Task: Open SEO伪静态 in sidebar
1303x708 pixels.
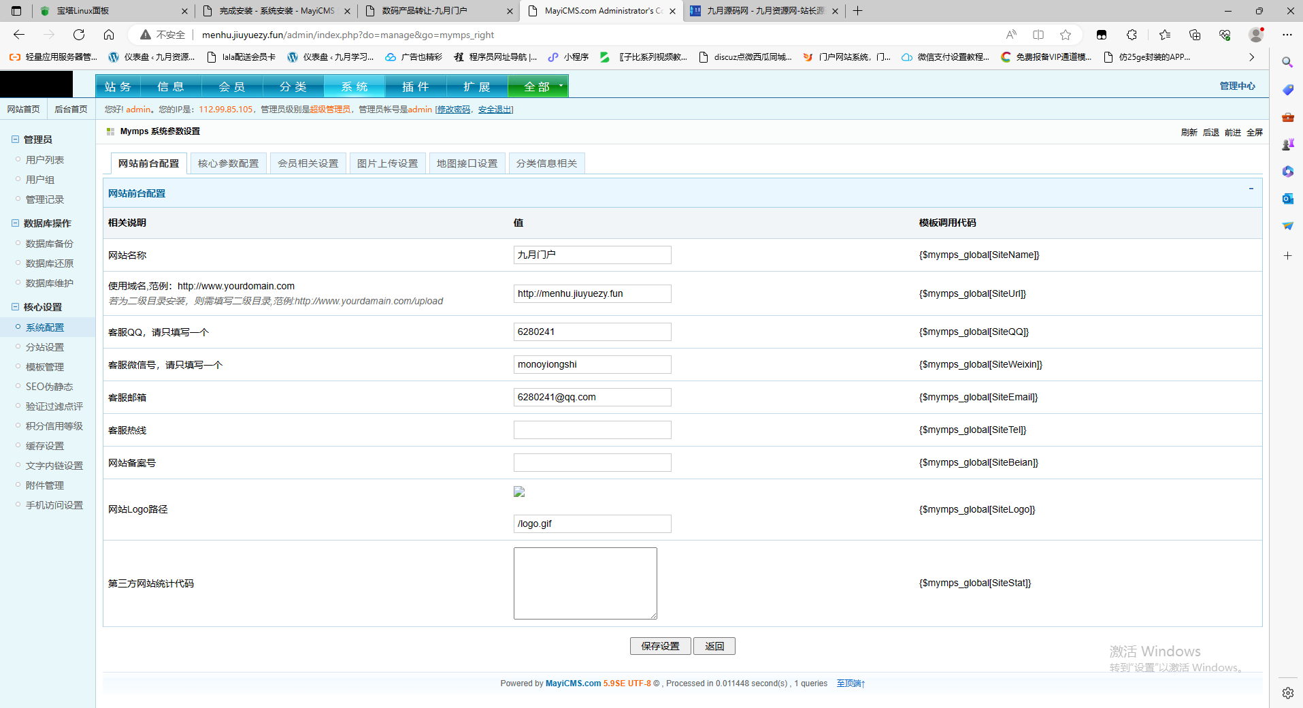Action: pos(49,387)
